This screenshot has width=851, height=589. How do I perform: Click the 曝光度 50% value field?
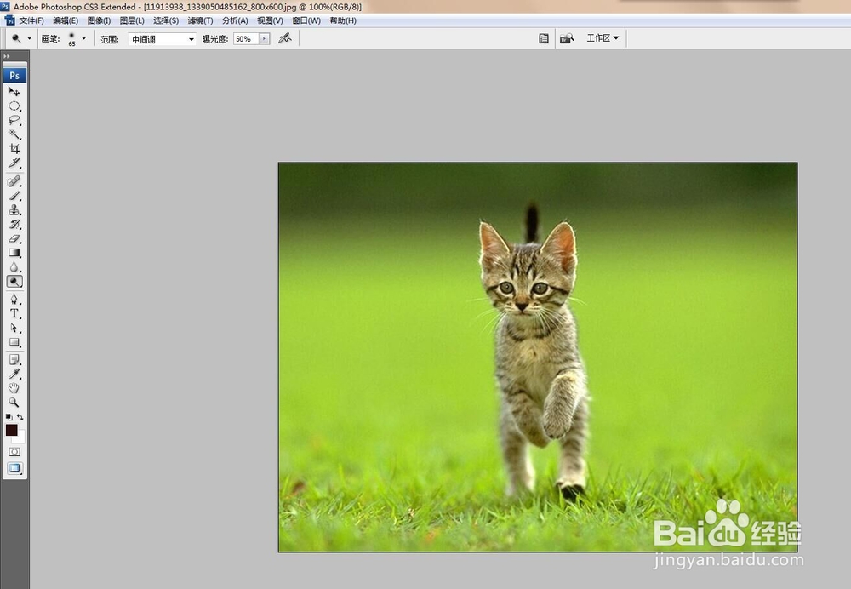pyautogui.click(x=247, y=39)
